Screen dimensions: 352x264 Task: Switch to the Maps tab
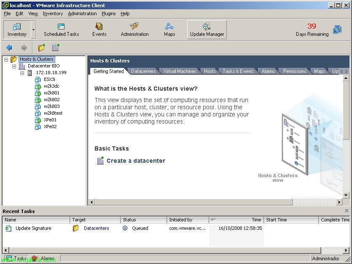pyautogui.click(x=320, y=71)
